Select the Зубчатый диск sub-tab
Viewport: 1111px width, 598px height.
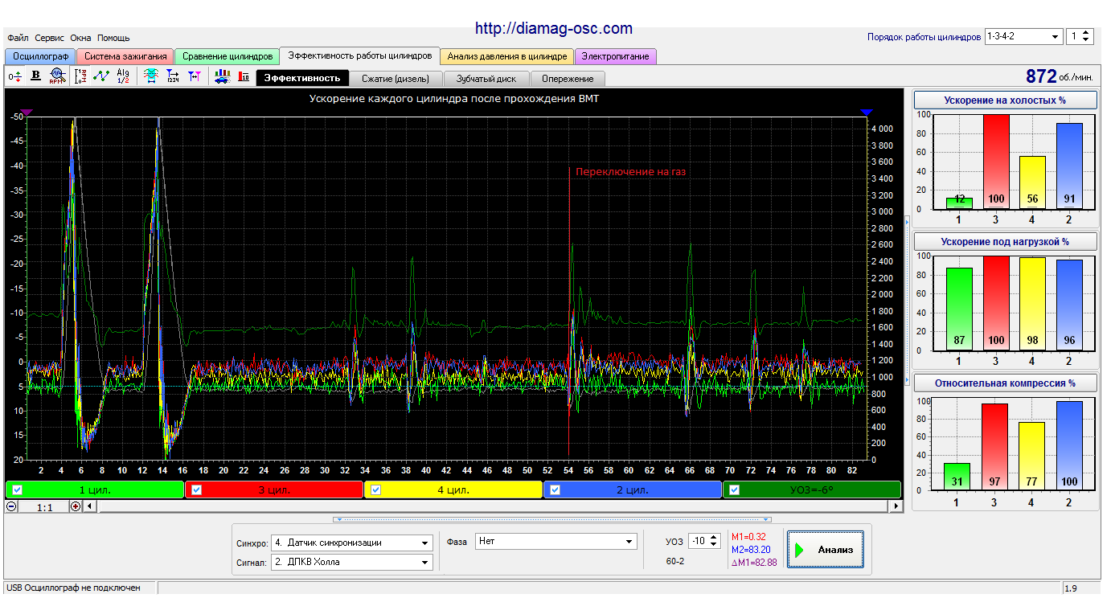pyautogui.click(x=487, y=79)
